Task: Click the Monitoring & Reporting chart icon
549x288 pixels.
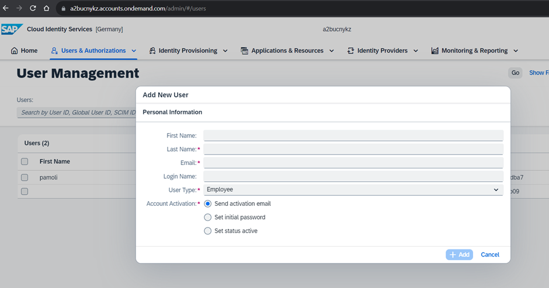Action: coord(435,51)
